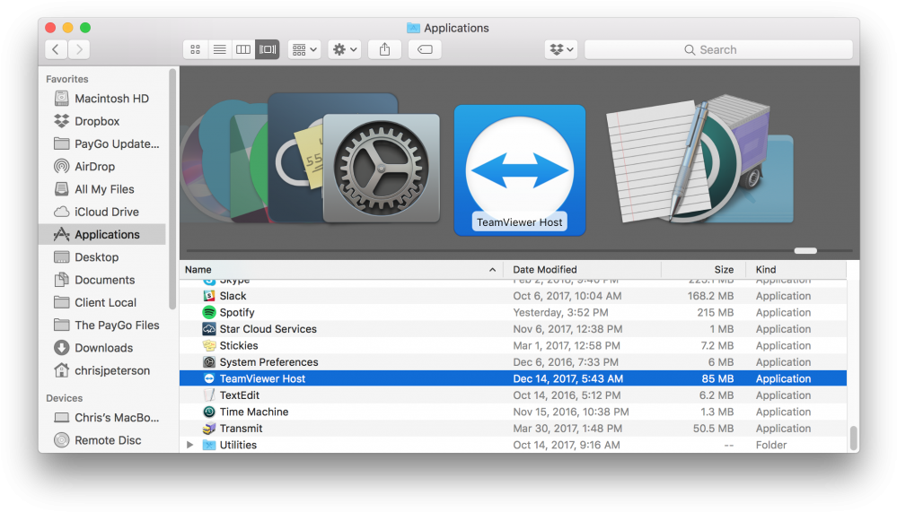
Task: Click the Edit Tags toolbar button
Action: [425, 49]
